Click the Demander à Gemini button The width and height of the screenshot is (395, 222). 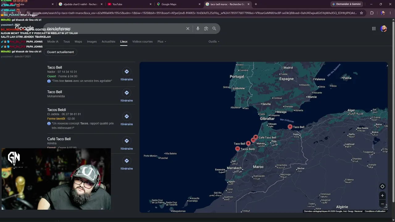(x=346, y=4)
